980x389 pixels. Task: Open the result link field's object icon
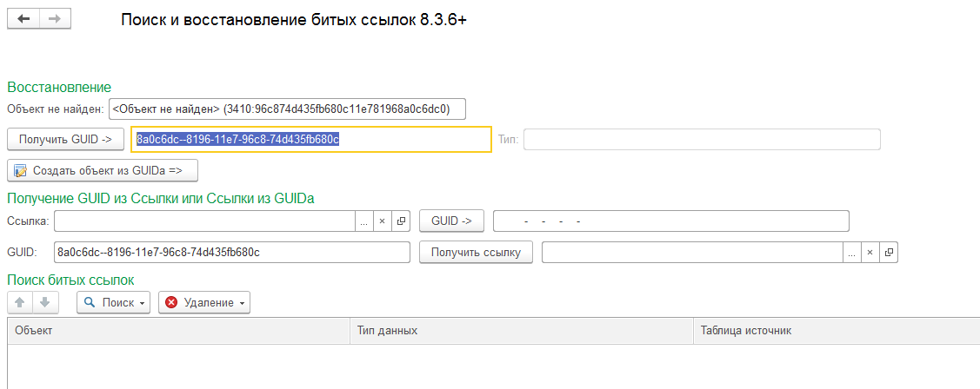click(x=888, y=253)
